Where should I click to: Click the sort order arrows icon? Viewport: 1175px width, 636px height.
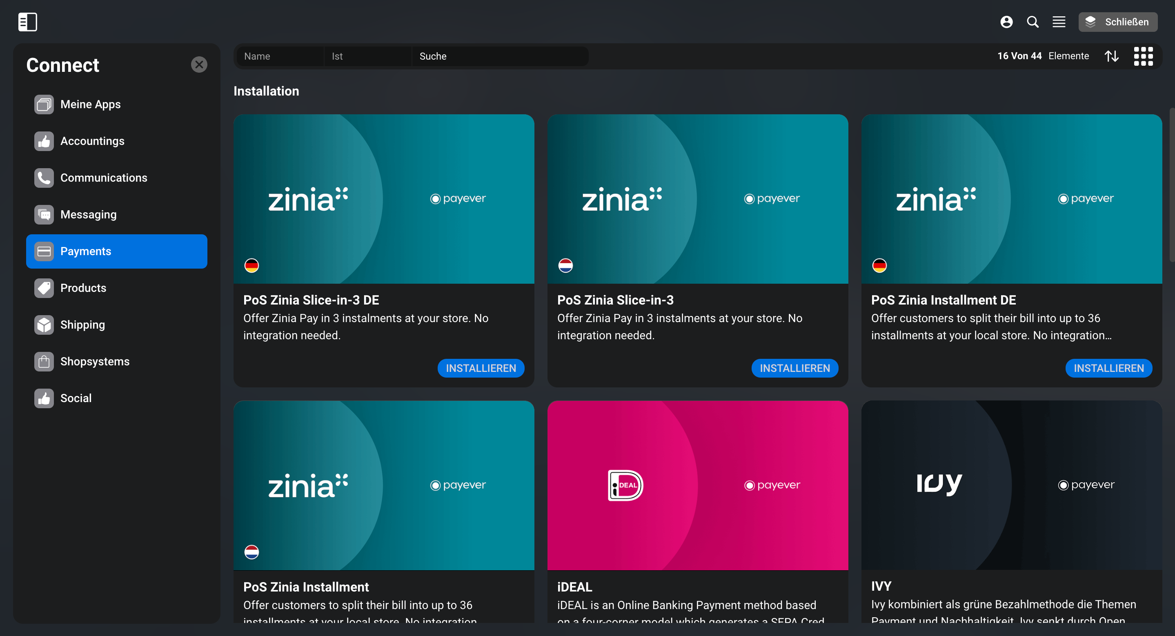pyautogui.click(x=1111, y=56)
